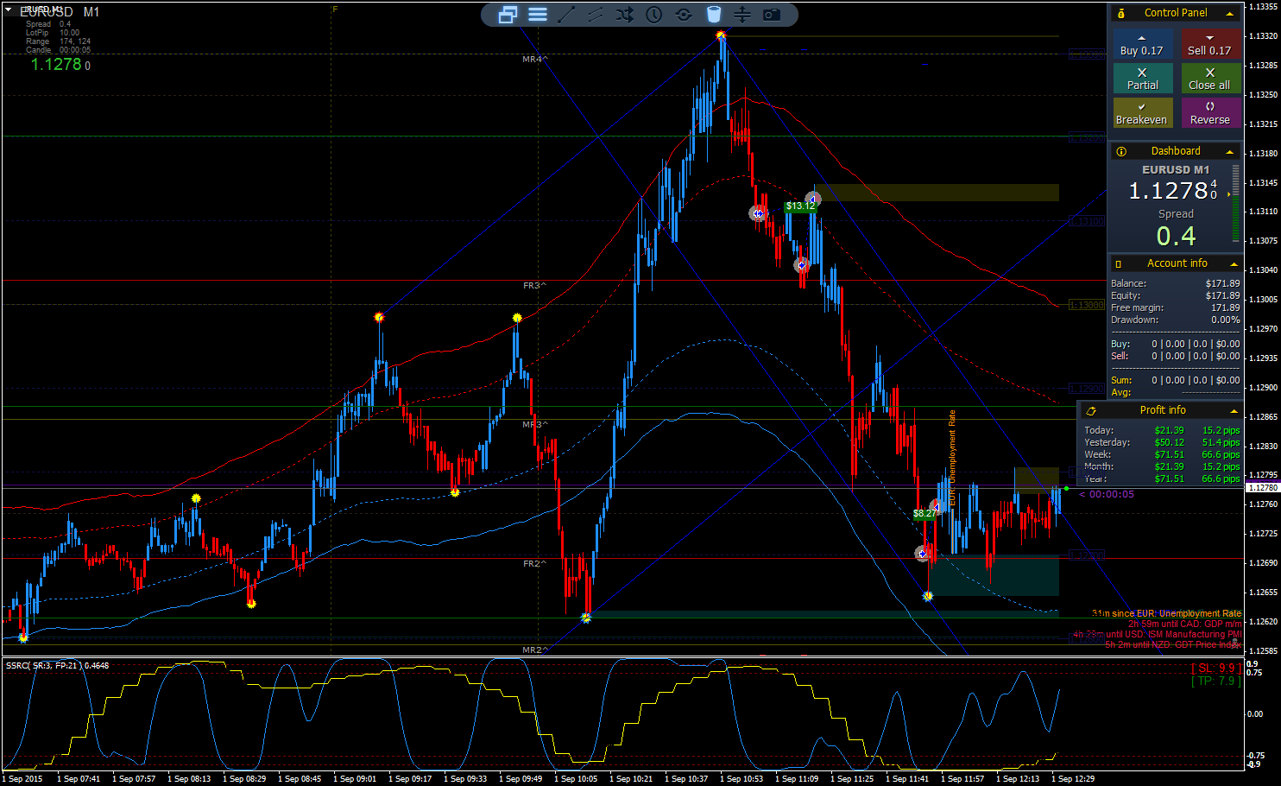Click the Drawdown 0.00% row
The height and width of the screenshot is (786, 1281).
[x=1175, y=320]
